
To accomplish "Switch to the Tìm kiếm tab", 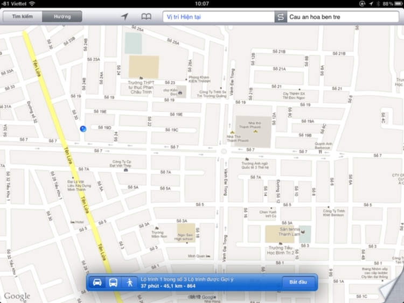I will pyautogui.click(x=23, y=17).
